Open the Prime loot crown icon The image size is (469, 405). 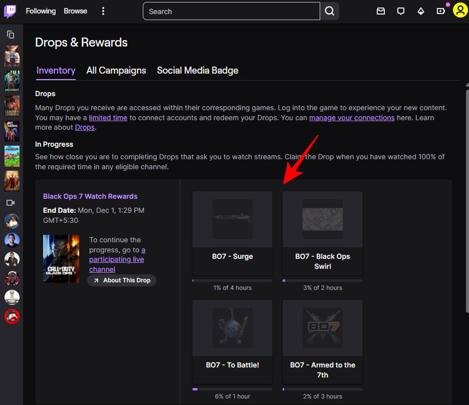(441, 11)
